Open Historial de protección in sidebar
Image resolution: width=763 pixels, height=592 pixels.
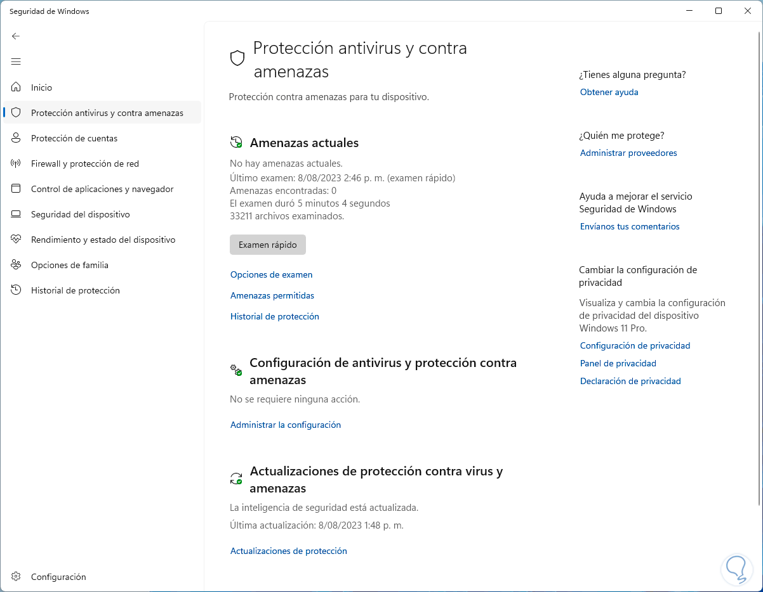[75, 290]
